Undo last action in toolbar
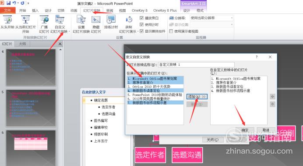303x166 pixels. tap(14, 3)
